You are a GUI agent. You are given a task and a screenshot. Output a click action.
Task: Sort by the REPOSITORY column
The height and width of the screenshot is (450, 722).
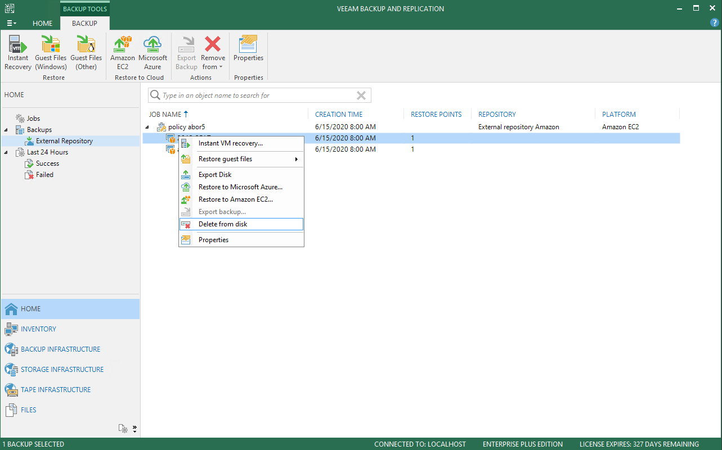point(497,114)
